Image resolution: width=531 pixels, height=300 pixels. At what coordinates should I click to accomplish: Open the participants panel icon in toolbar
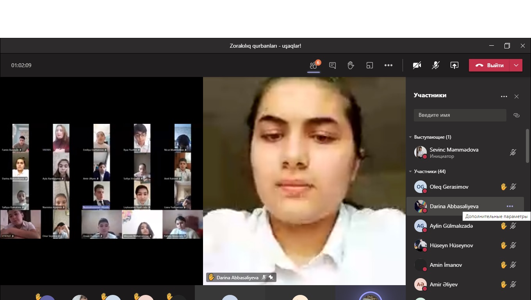[x=314, y=65]
